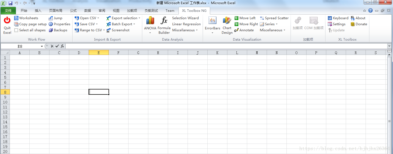Click the Select All corner button
Screen dimensions: 393x154
[5, 52]
